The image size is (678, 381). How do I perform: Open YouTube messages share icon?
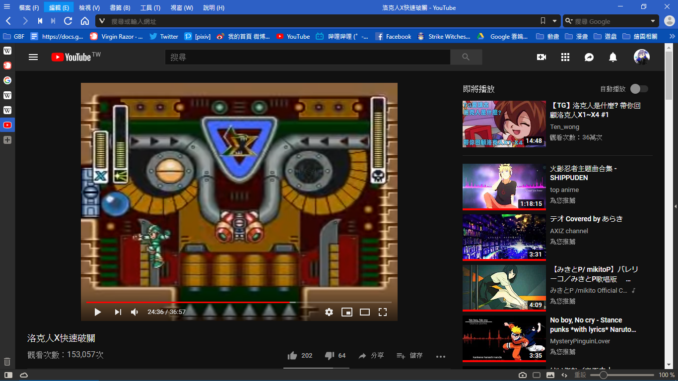pos(589,57)
